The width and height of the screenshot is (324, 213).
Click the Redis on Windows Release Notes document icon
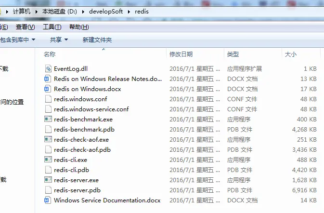[48, 79]
